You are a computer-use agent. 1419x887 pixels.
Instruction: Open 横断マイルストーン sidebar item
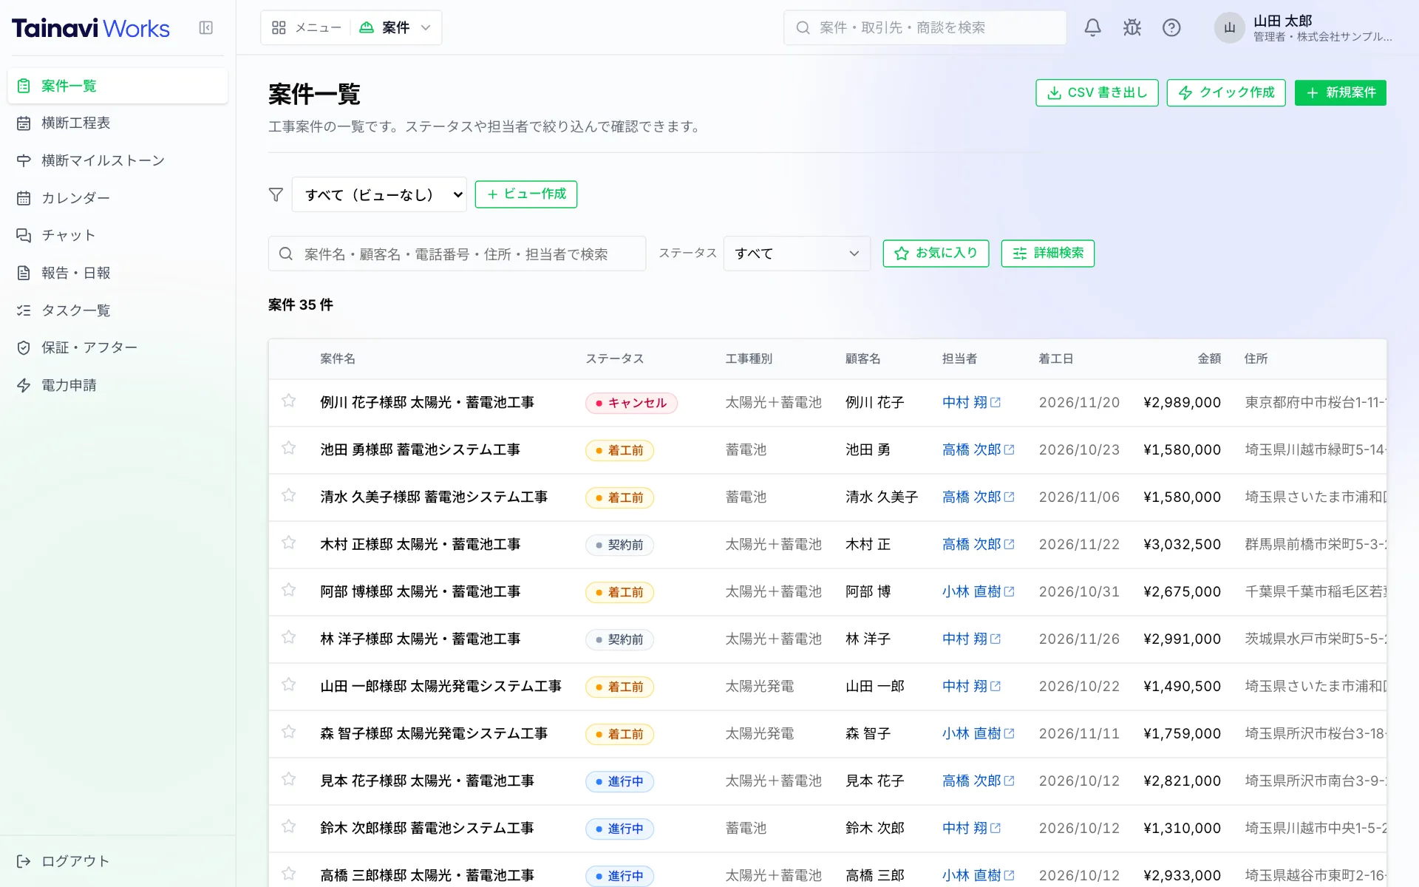click(x=118, y=160)
